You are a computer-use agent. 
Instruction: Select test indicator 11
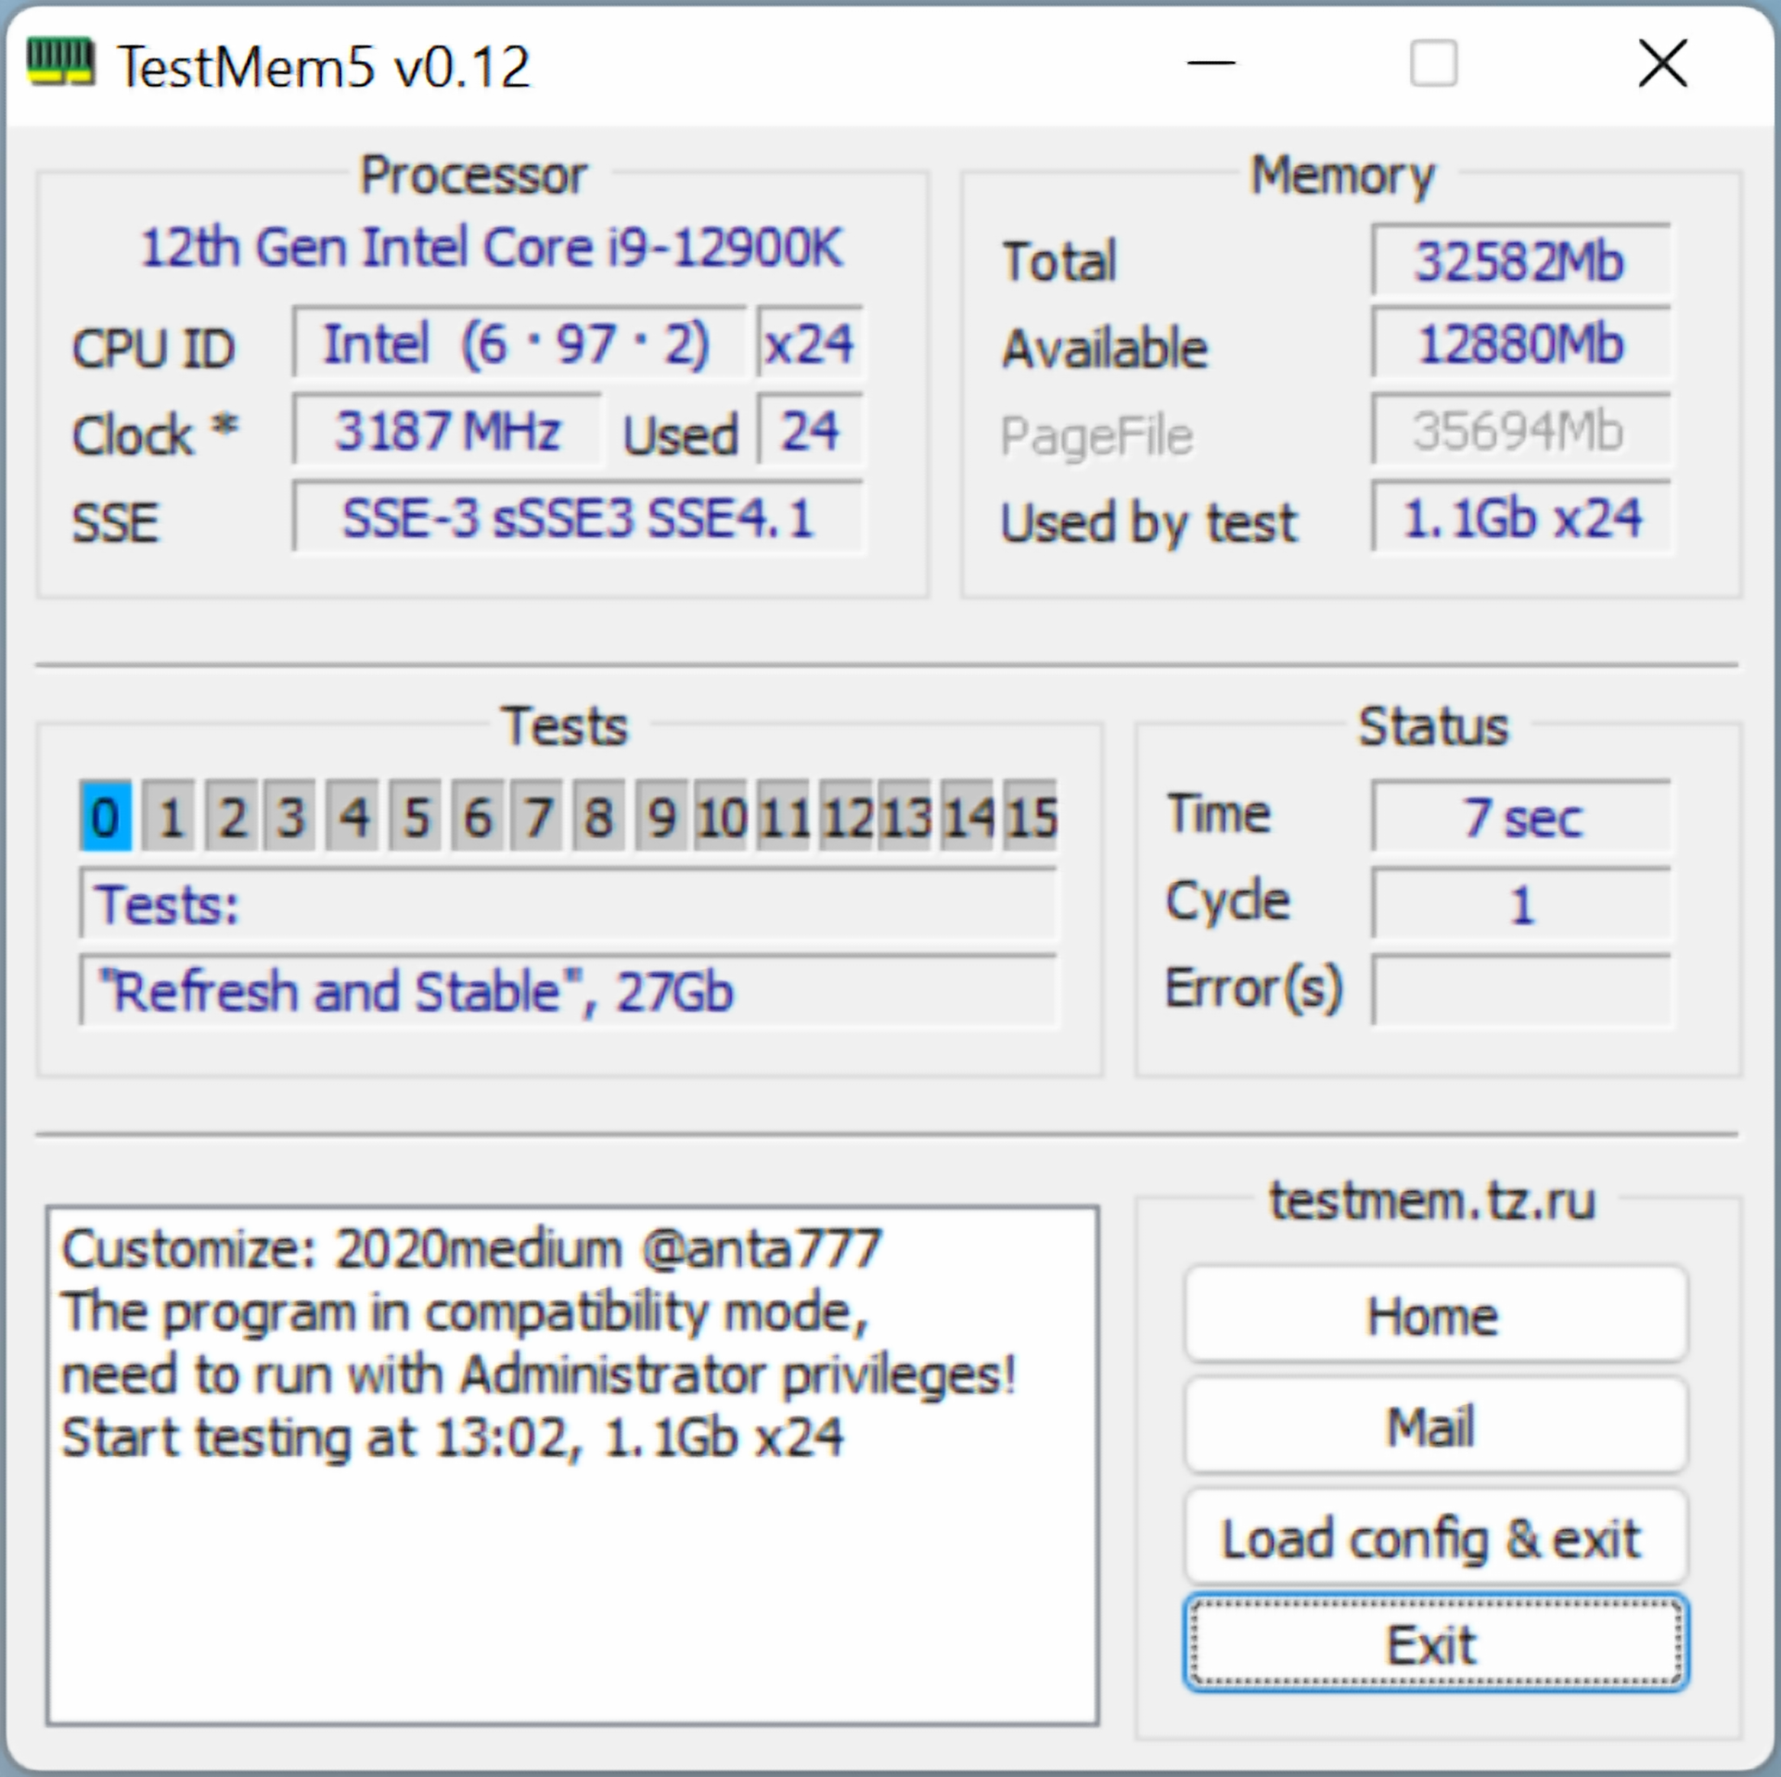click(x=785, y=816)
